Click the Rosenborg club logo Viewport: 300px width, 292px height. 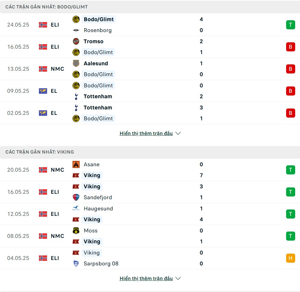76,30
